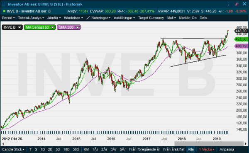
Task: Open the Inställningar menu
Action: click(124, 18)
